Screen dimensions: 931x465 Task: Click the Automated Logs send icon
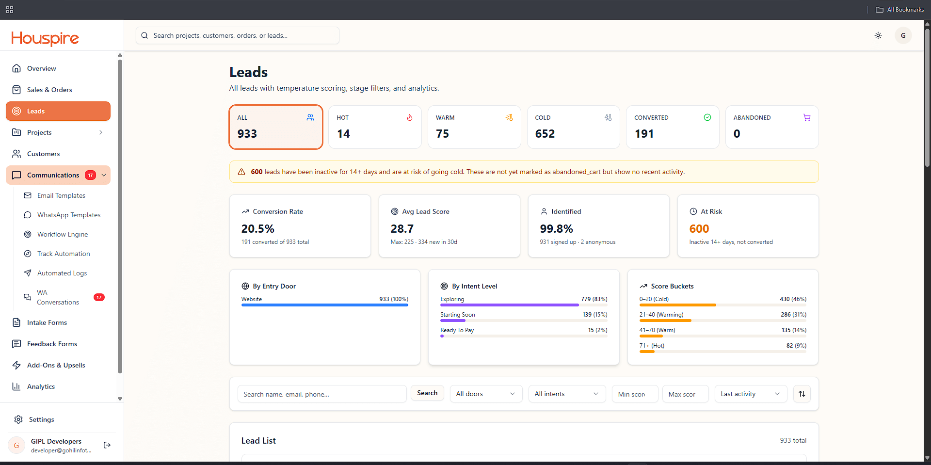pyautogui.click(x=28, y=273)
